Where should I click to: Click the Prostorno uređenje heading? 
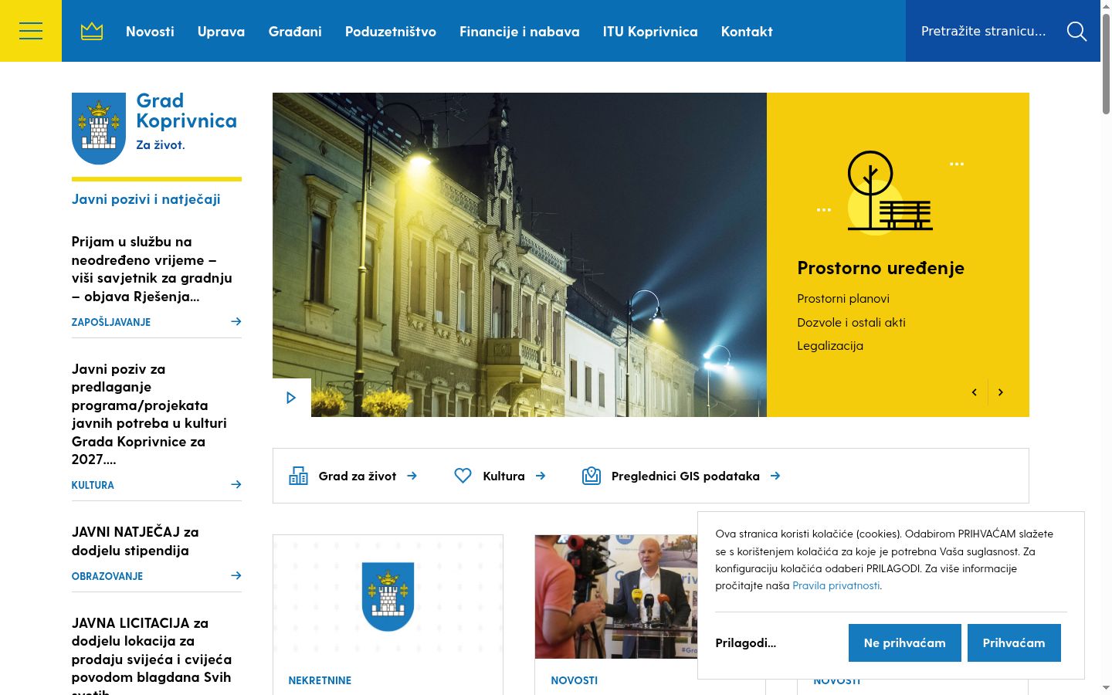pyautogui.click(x=880, y=268)
